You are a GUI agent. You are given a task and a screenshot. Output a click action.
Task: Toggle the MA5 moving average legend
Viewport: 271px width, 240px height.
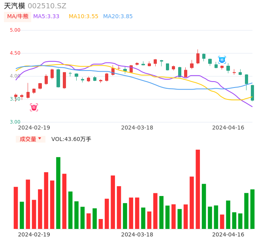click(x=46, y=17)
